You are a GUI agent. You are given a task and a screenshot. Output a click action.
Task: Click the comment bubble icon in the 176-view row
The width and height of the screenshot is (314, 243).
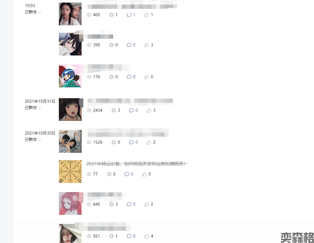[129, 77]
